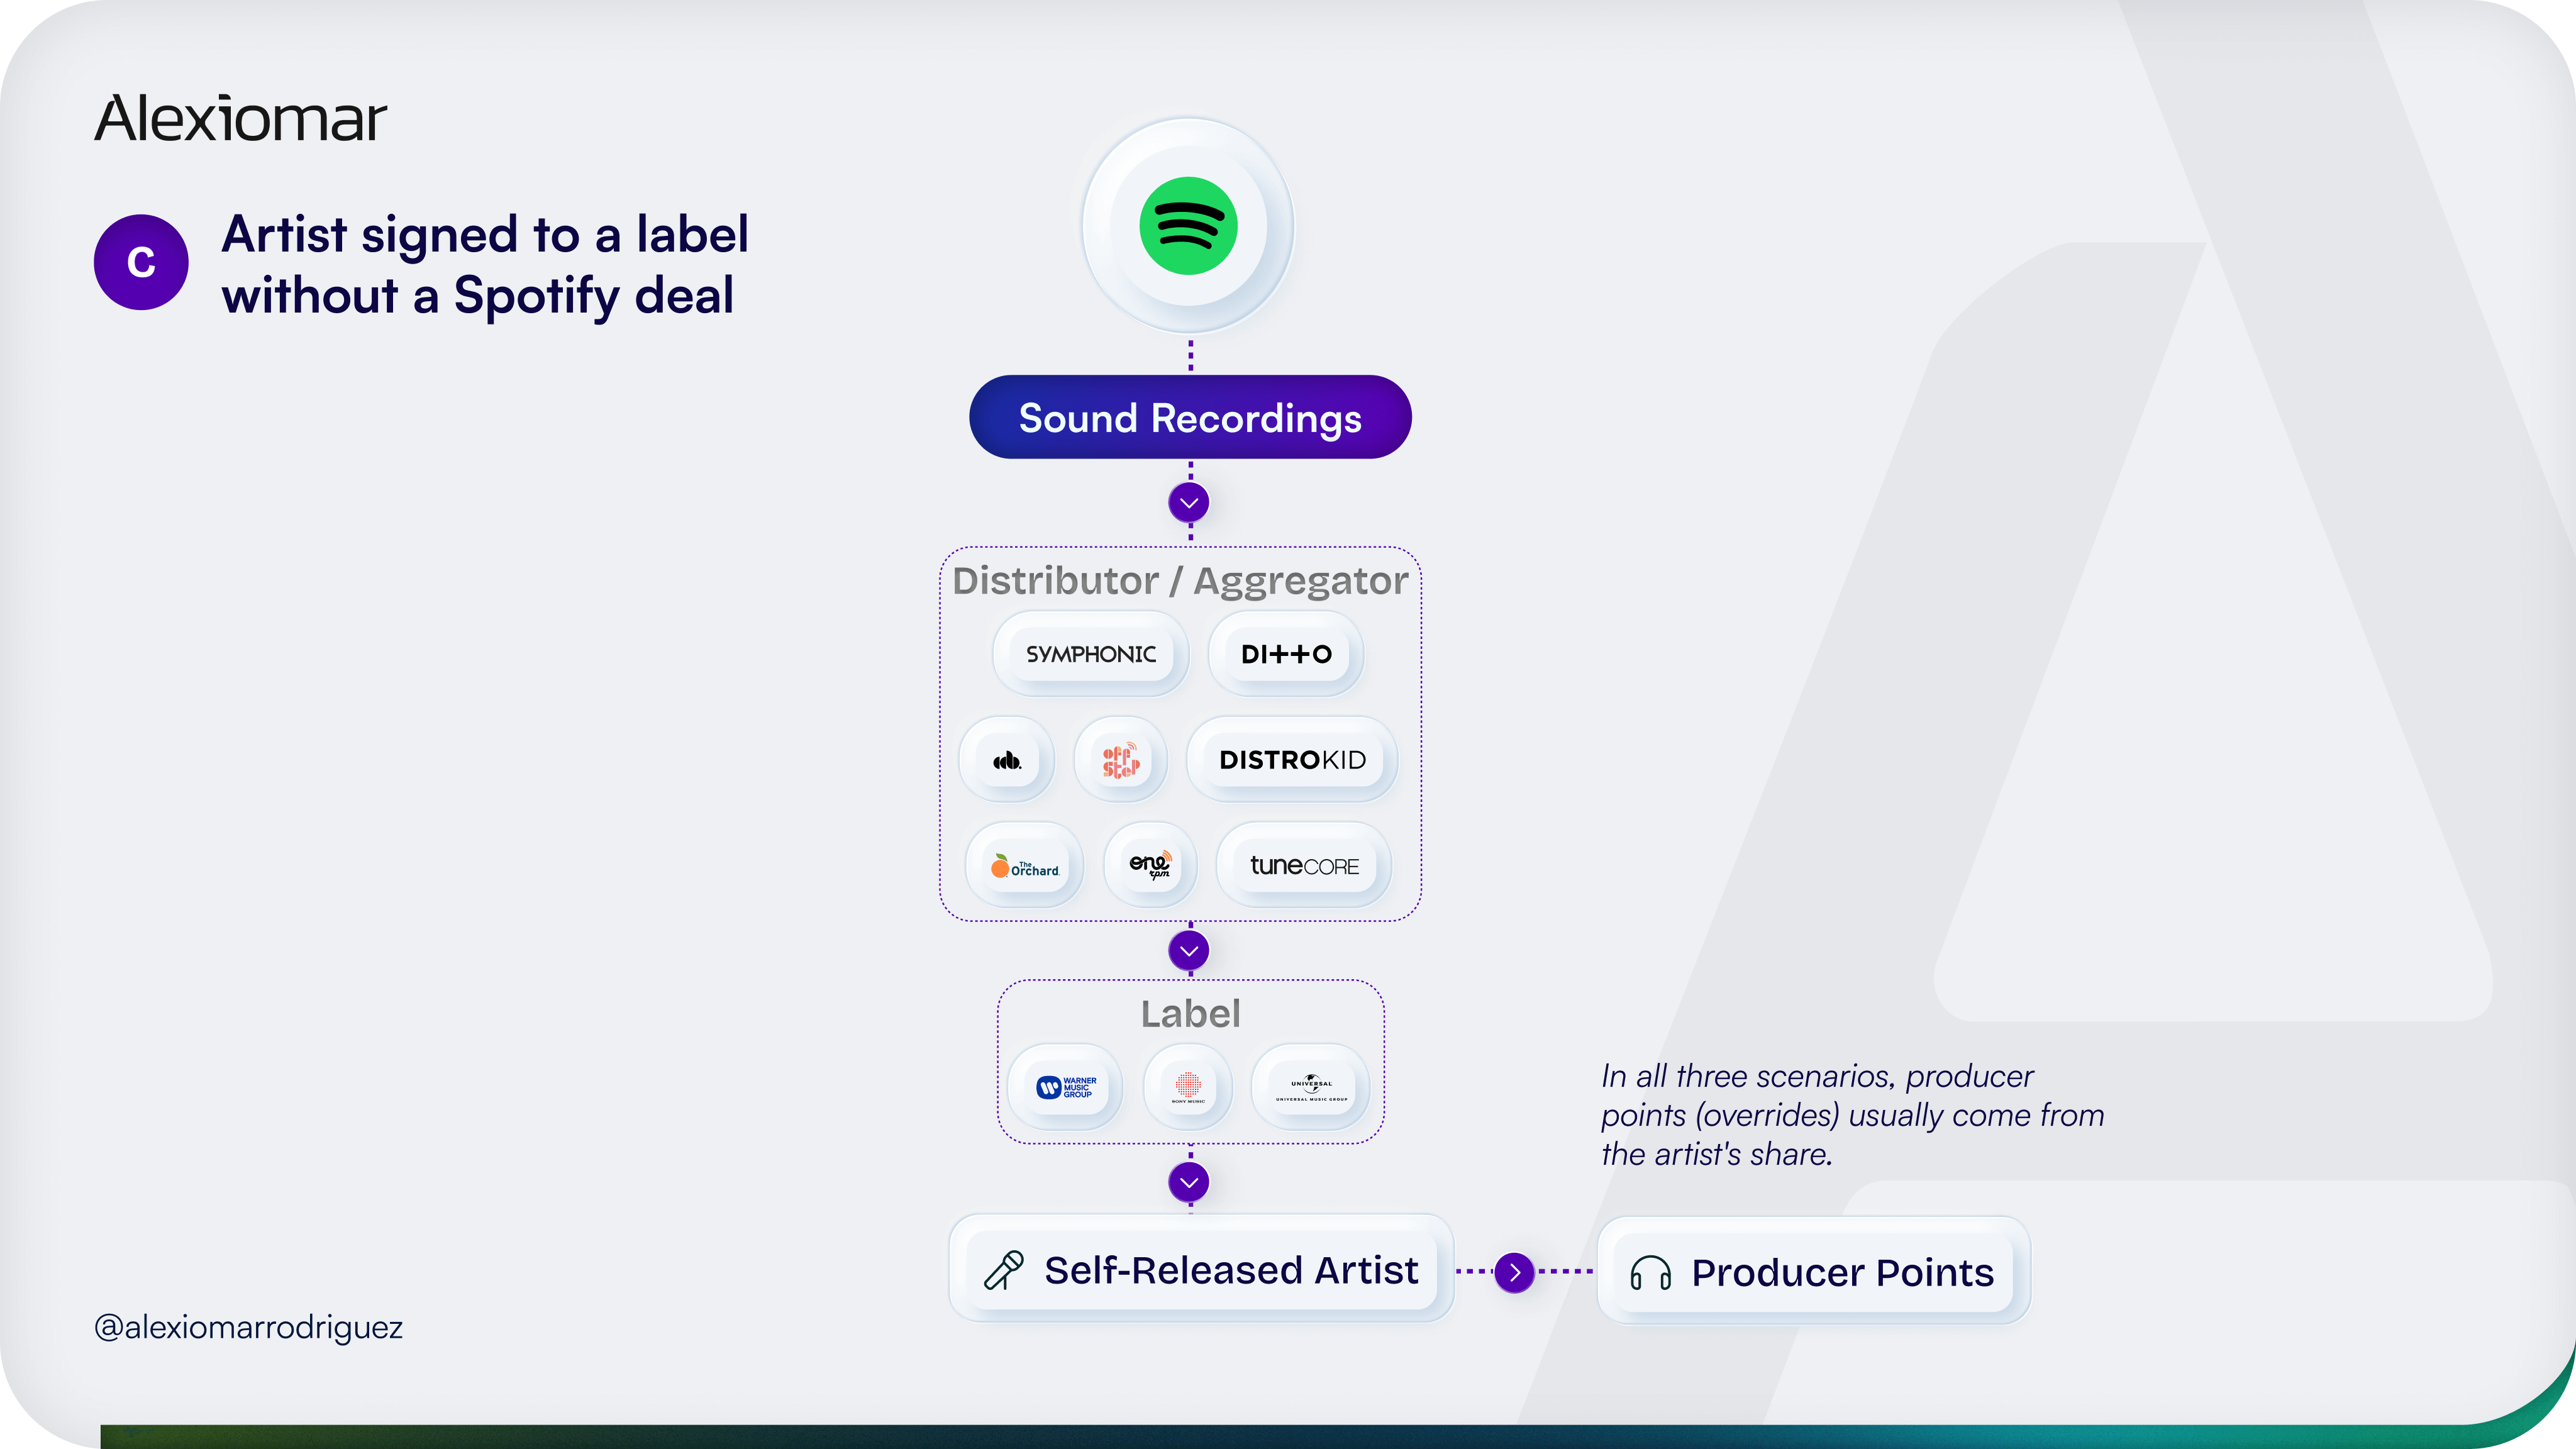Click the purple circled letter C badge
The width and height of the screenshot is (2576, 1449).
tap(141, 262)
